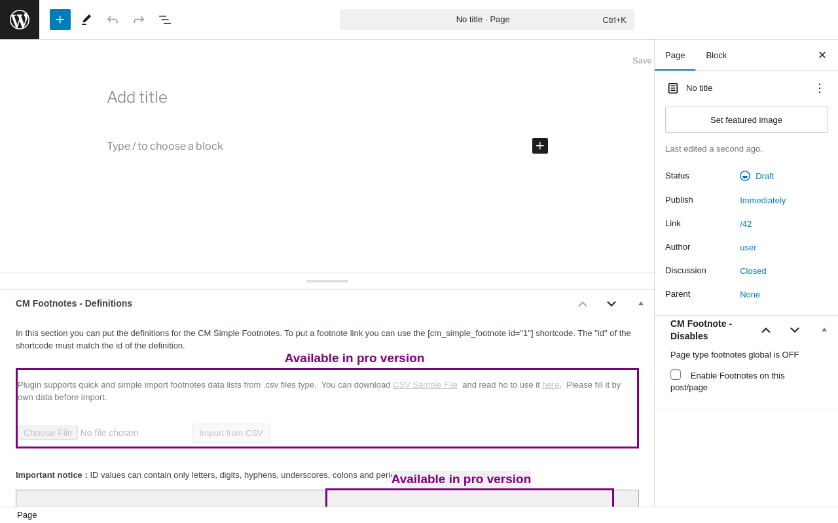Click the Draft status circle icon
Screen dimensions: 838x523
pyautogui.click(x=745, y=176)
